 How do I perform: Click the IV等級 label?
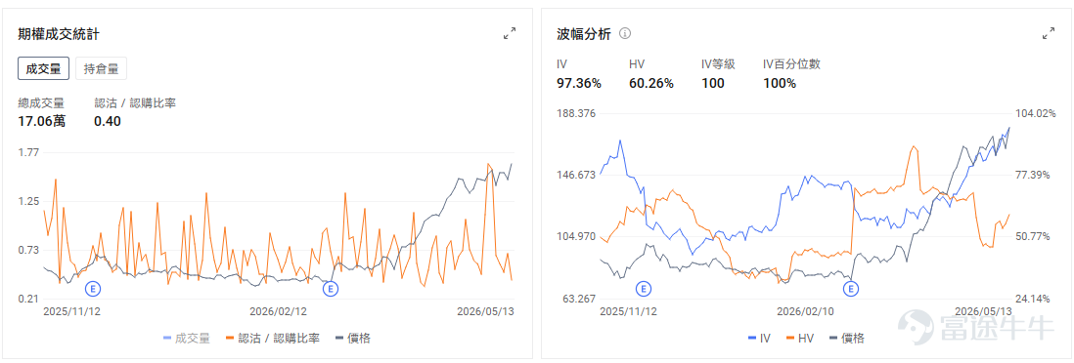pos(718,64)
